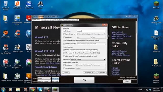The height and width of the screenshot is (92, 163).
Task: Select the Minecraft desktop icon
Action: 156,5
